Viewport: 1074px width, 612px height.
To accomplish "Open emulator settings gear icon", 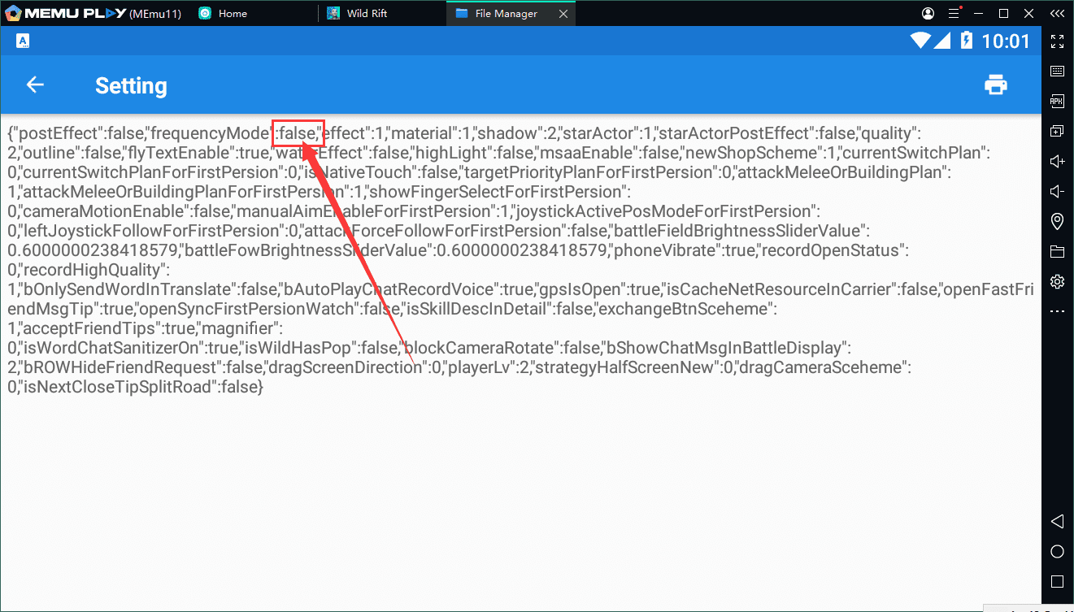I will [1057, 281].
